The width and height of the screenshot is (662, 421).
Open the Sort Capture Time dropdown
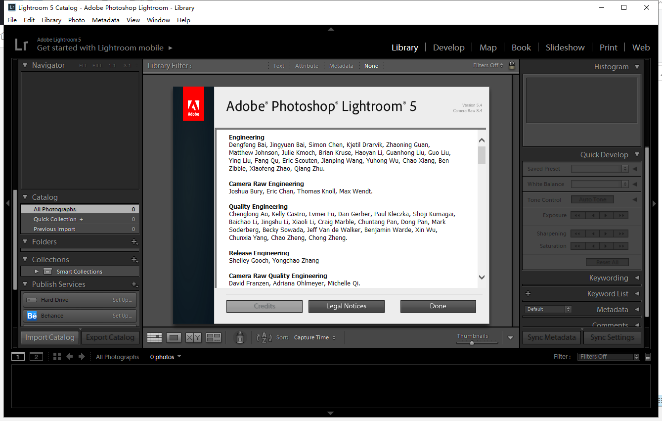pyautogui.click(x=315, y=337)
